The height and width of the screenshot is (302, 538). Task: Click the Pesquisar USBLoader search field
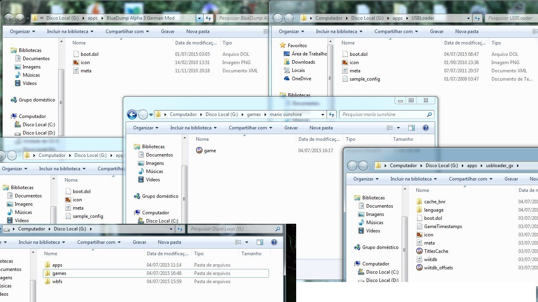[x=511, y=18]
